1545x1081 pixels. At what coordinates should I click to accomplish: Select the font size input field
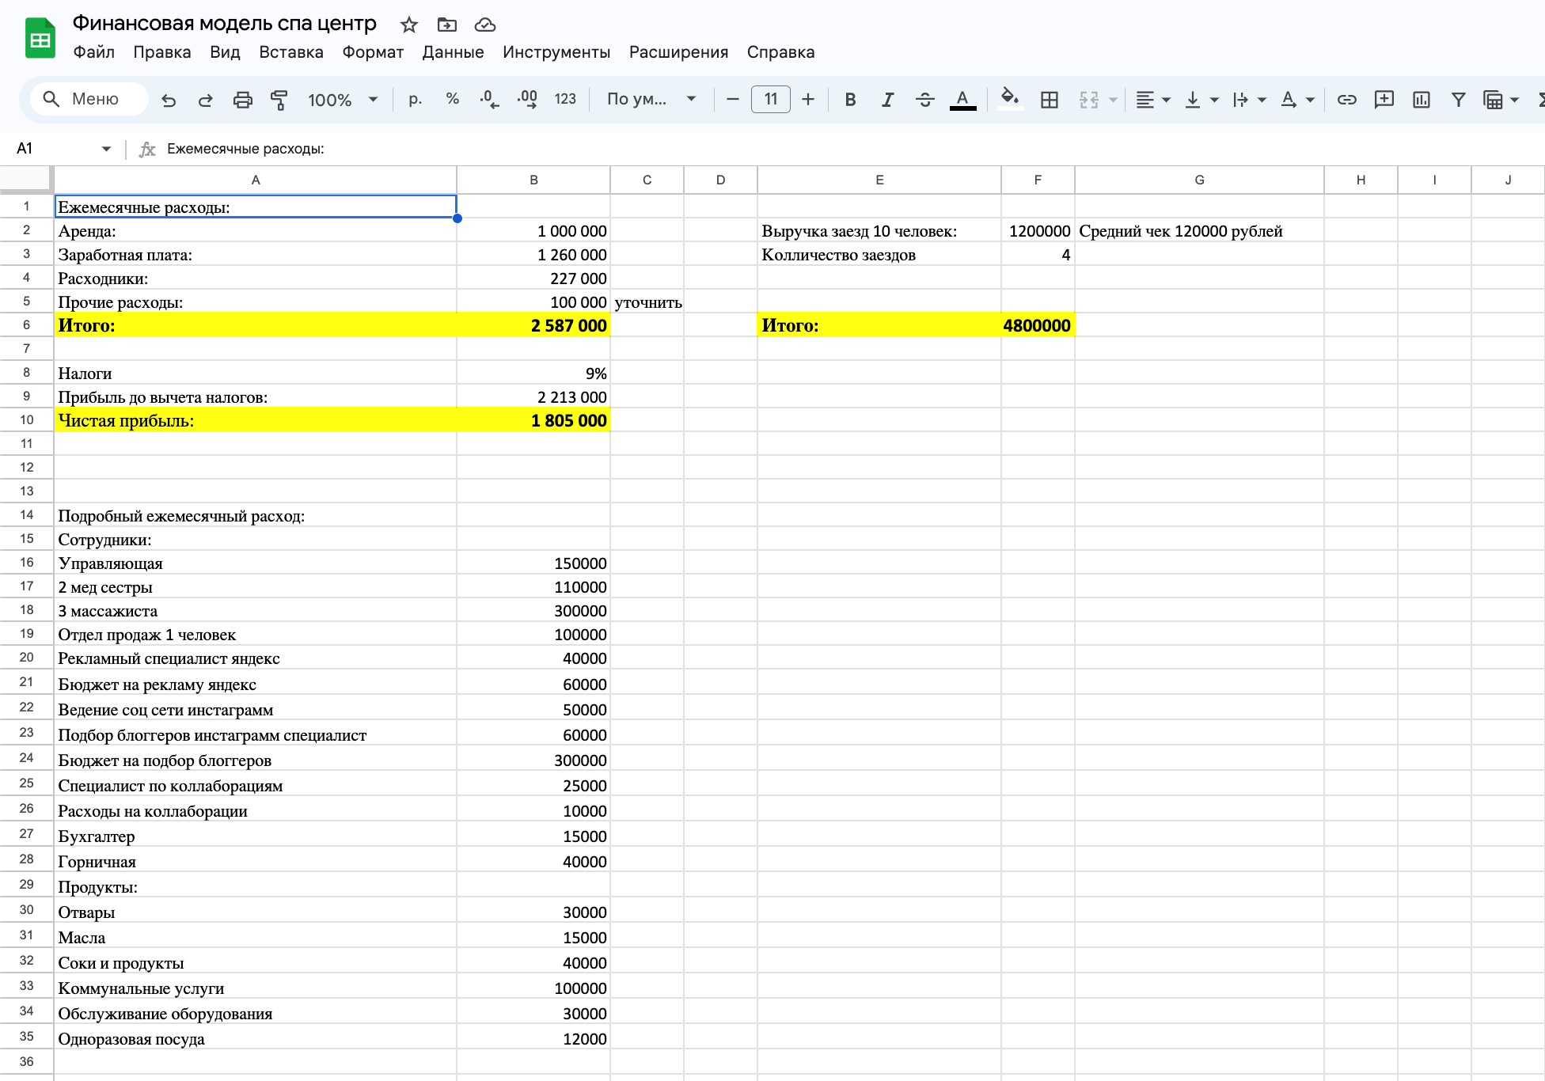[770, 99]
